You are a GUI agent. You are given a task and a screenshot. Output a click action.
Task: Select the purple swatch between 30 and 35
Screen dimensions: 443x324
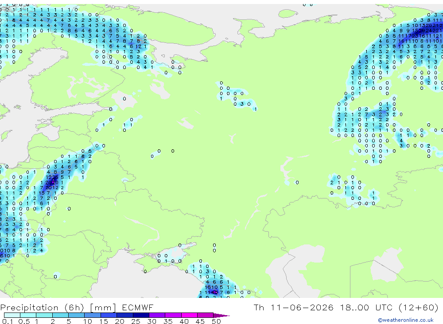click(157, 315)
